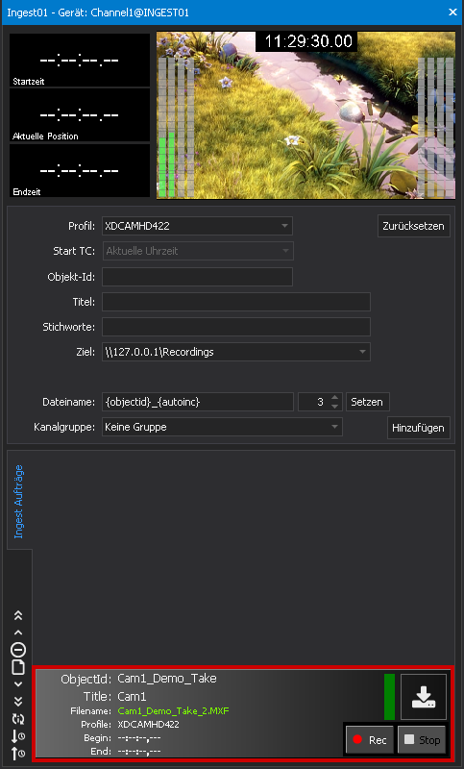Switch to the Ingest Aufträge tab

tap(18, 501)
